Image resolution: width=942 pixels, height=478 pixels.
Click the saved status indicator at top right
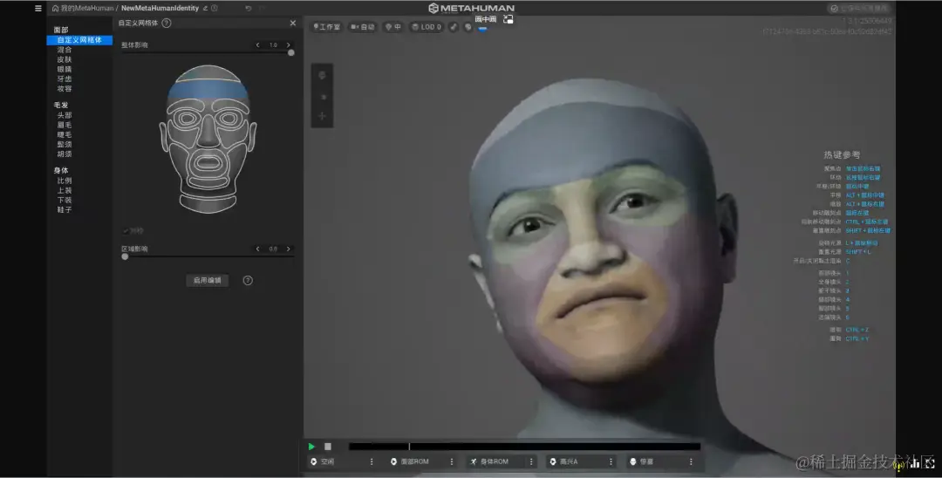point(859,9)
